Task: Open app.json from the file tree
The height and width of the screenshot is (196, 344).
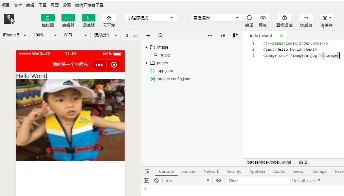Action: [165, 71]
